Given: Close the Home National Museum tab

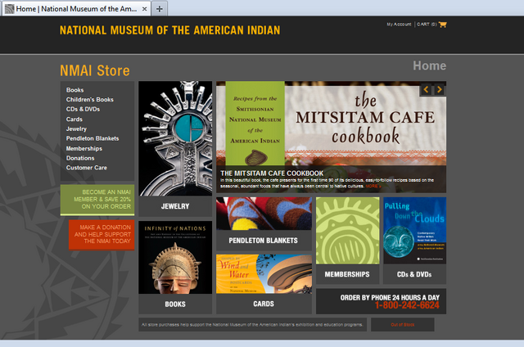Looking at the screenshot, I should coord(144,9).
